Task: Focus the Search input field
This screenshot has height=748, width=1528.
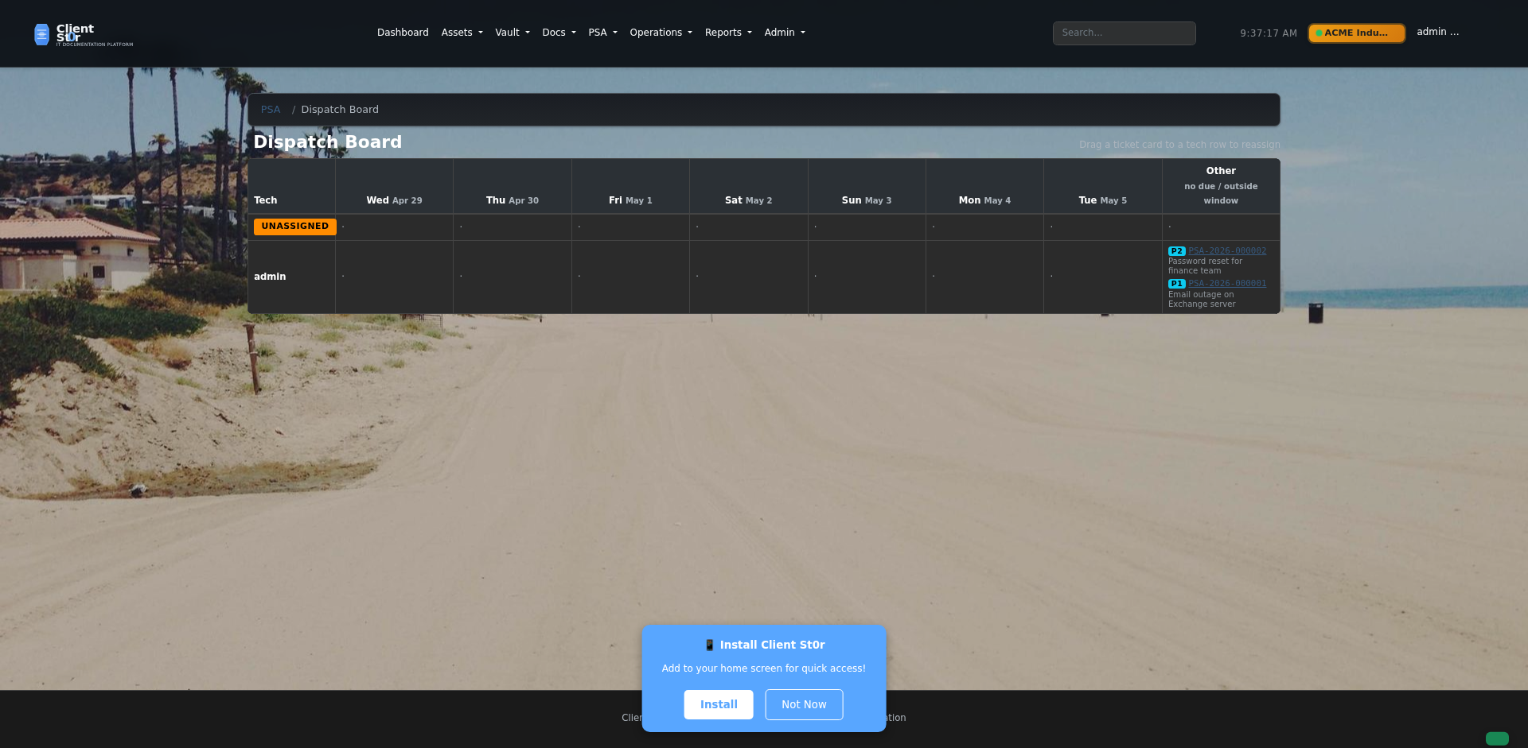Action: coord(1124,33)
